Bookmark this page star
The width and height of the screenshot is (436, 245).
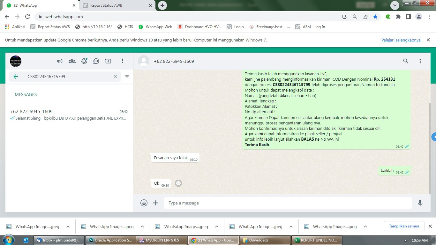[375, 17]
